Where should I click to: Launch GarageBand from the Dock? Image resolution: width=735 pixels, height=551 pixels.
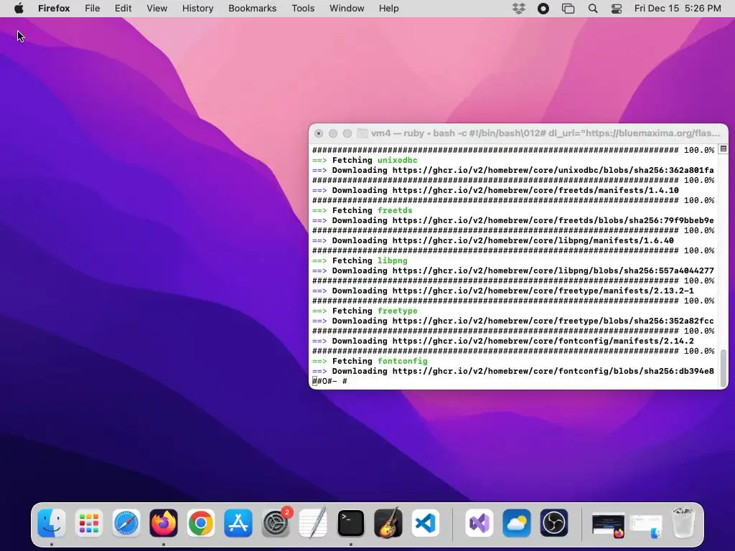tap(388, 523)
